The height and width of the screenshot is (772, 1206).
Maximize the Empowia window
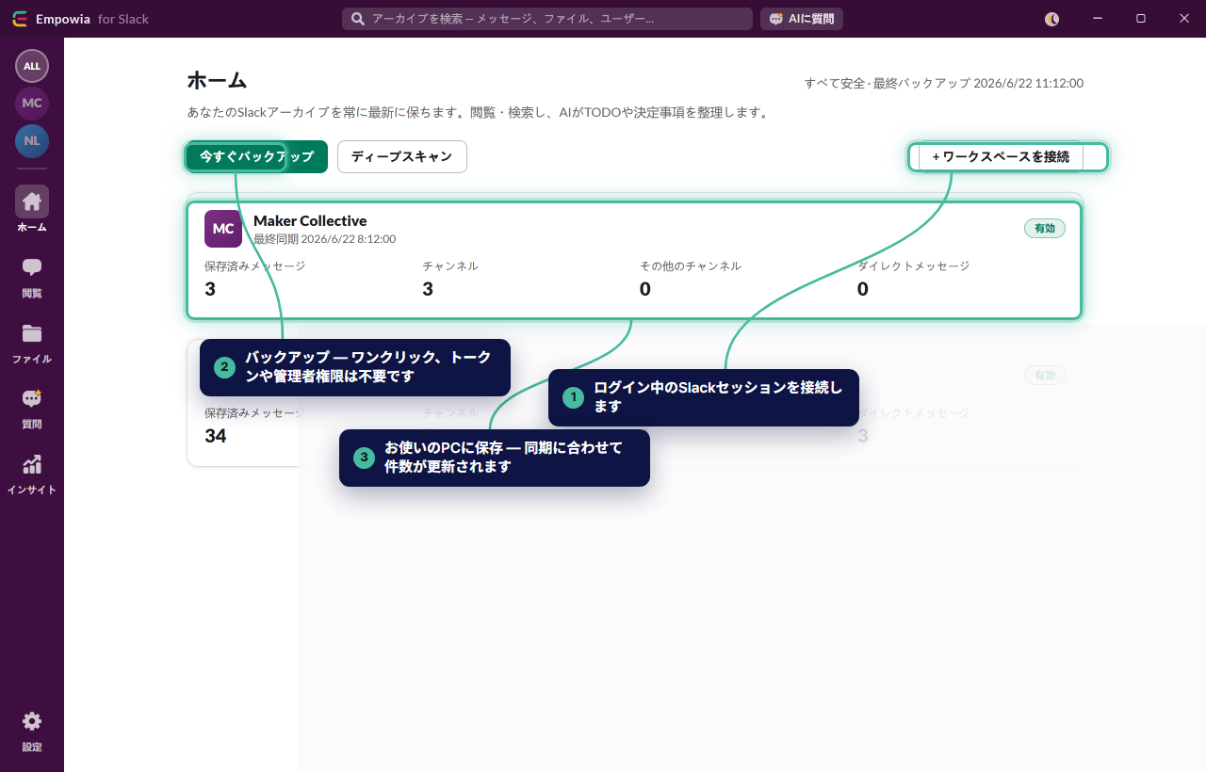point(1140,19)
